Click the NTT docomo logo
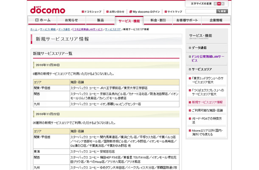Viewport: 259px width, 170px height. click(48, 10)
